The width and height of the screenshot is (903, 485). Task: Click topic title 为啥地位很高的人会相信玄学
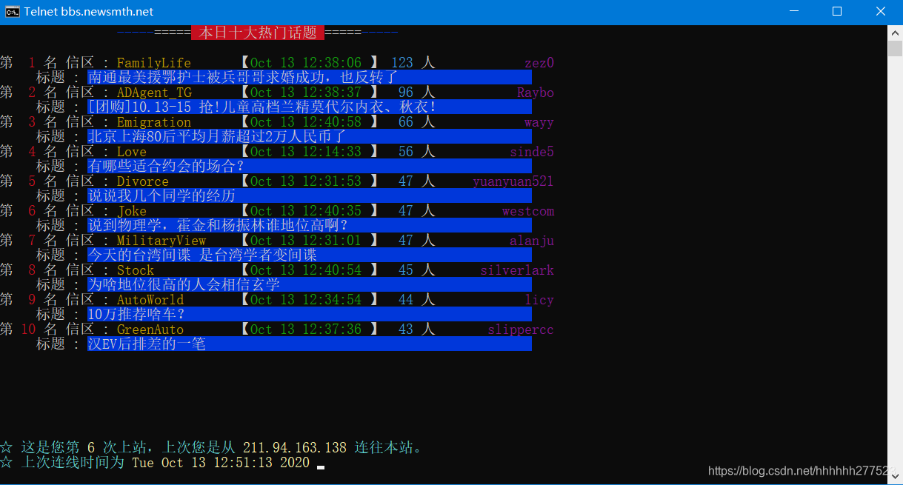(184, 285)
